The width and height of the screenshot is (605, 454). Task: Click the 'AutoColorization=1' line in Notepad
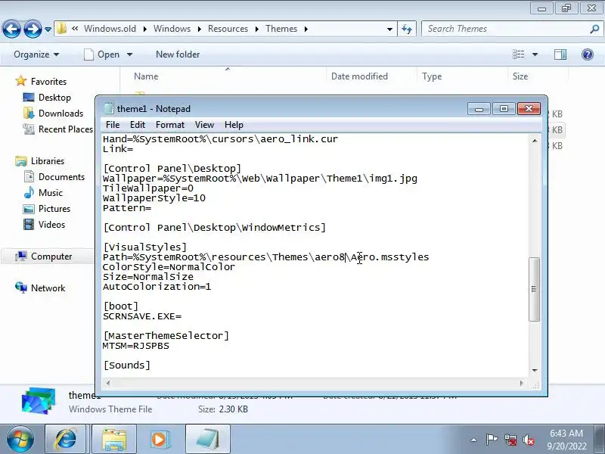(157, 287)
